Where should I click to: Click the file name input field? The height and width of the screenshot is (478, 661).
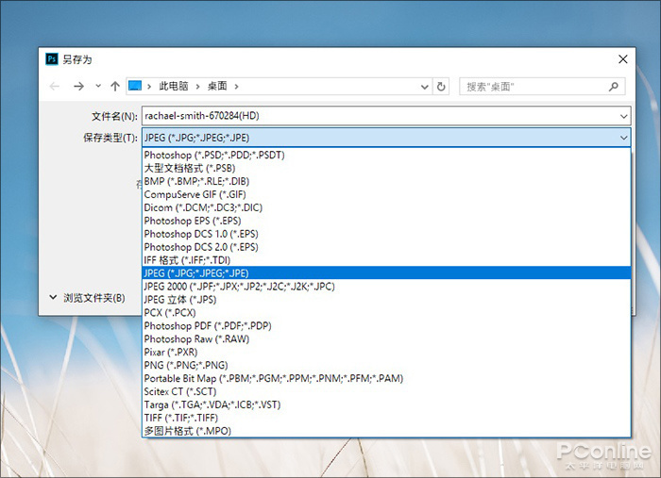pos(386,116)
